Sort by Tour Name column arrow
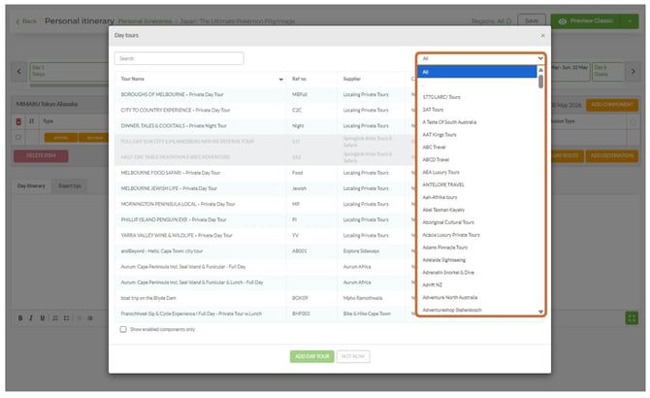650x398 pixels. pos(280,80)
